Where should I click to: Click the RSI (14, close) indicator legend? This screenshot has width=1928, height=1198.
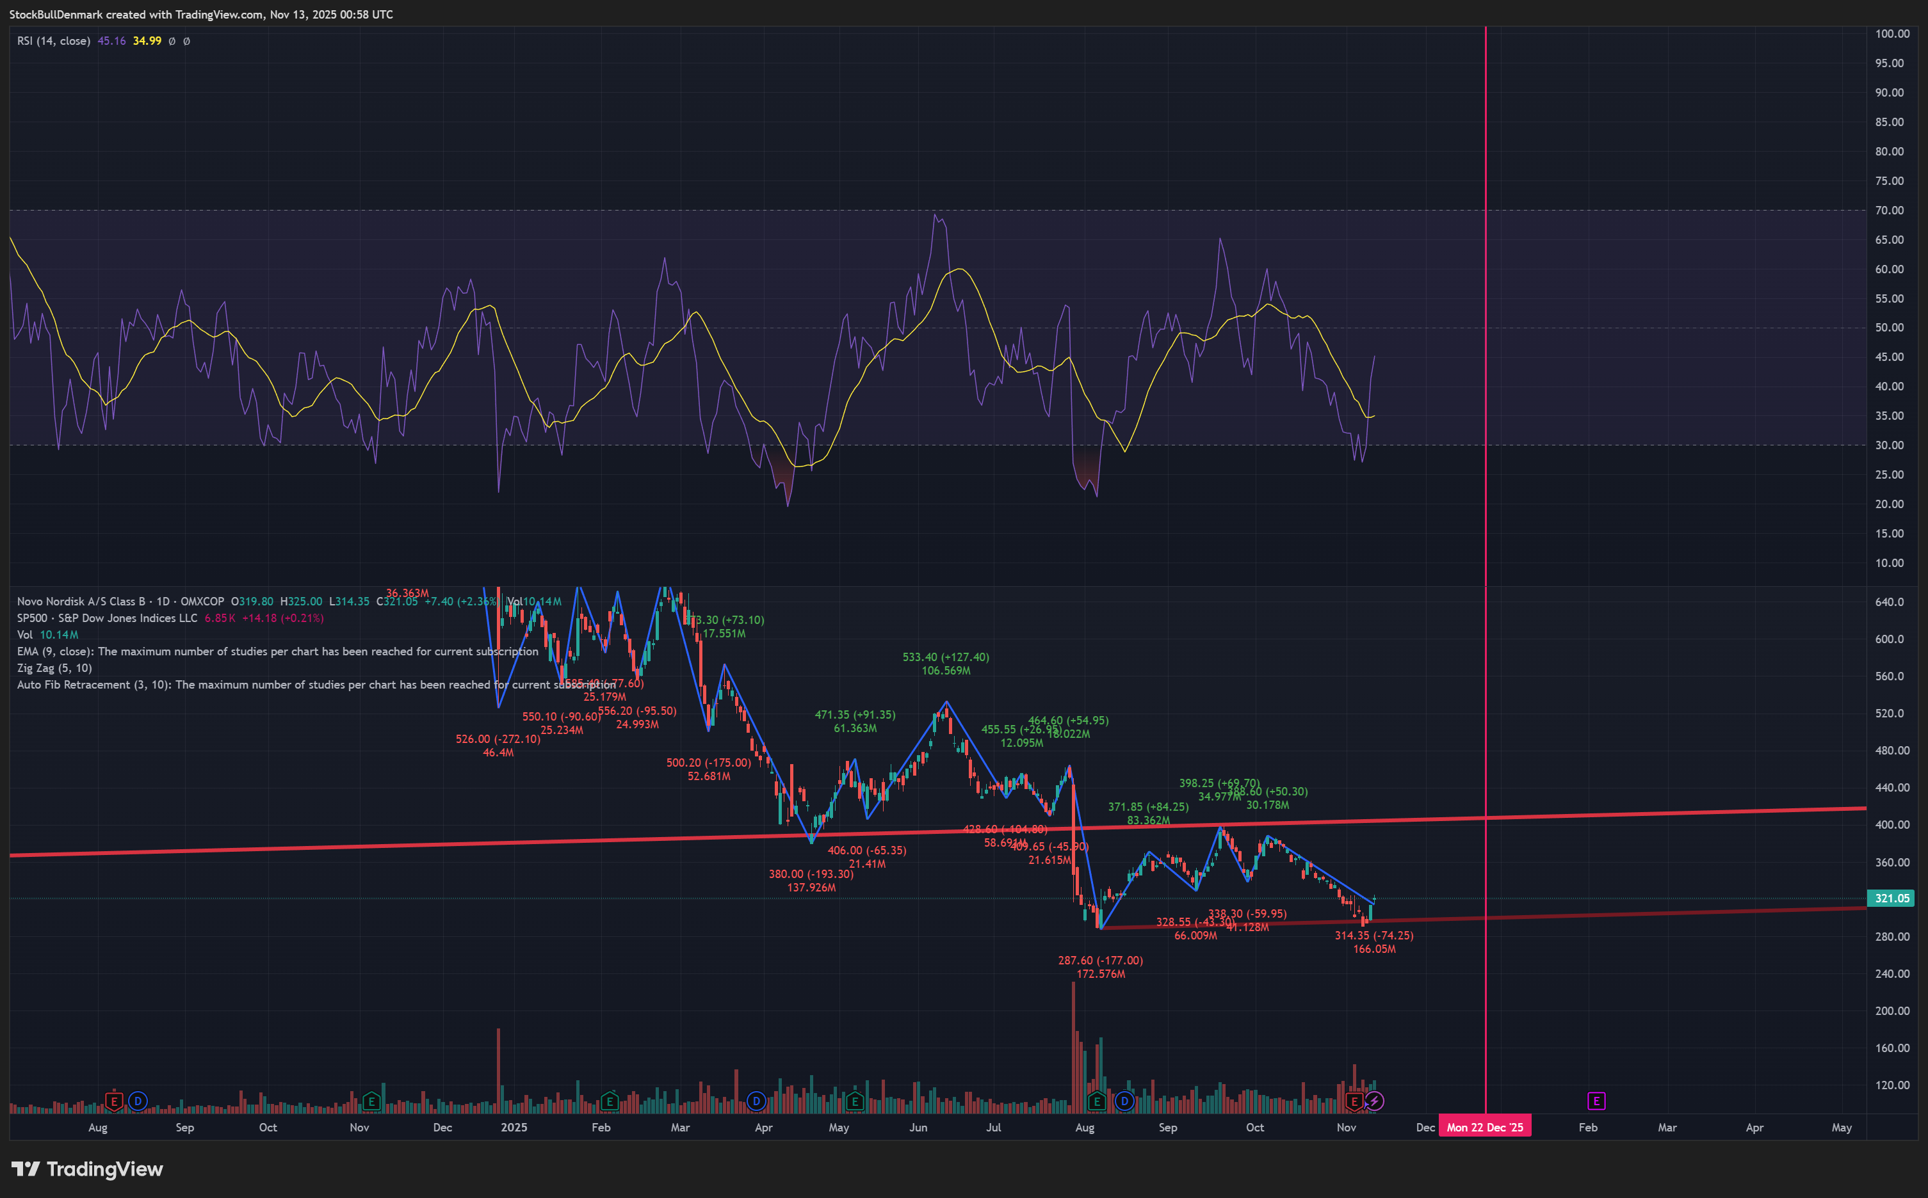(x=54, y=40)
